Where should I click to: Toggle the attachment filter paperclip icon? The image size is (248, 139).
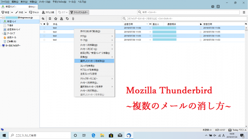pyautogui.click(x=73, y=19)
